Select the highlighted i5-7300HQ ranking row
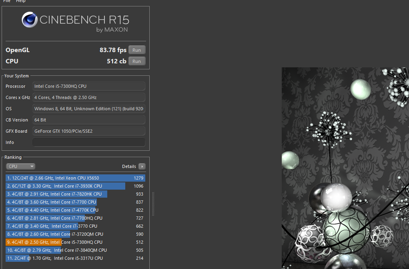This screenshot has width=409, height=269. tap(75, 242)
